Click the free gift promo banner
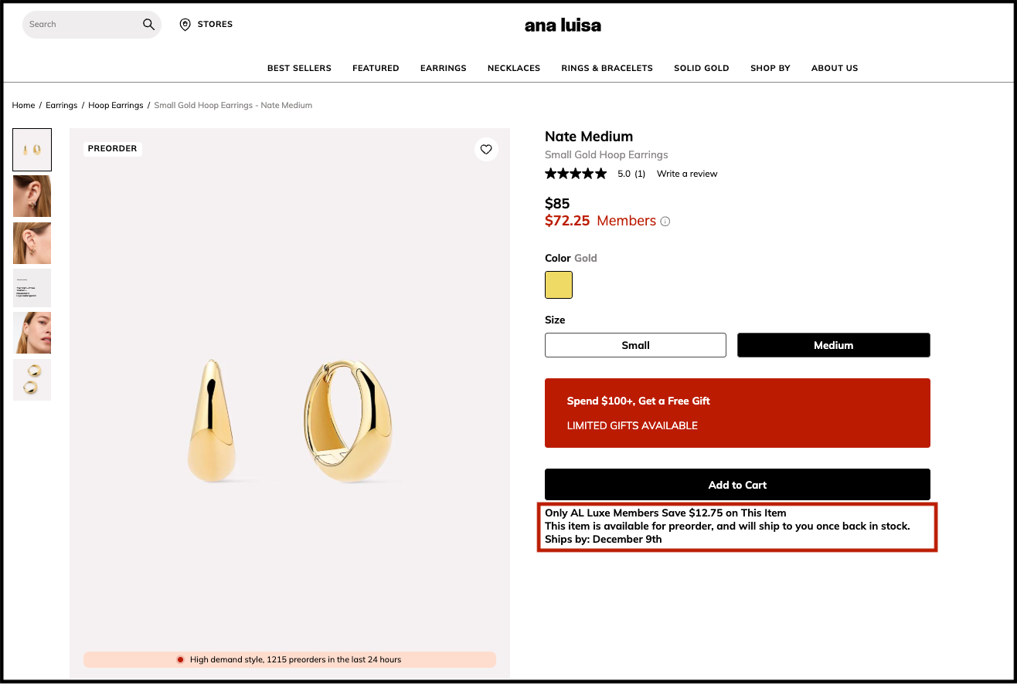 (737, 413)
